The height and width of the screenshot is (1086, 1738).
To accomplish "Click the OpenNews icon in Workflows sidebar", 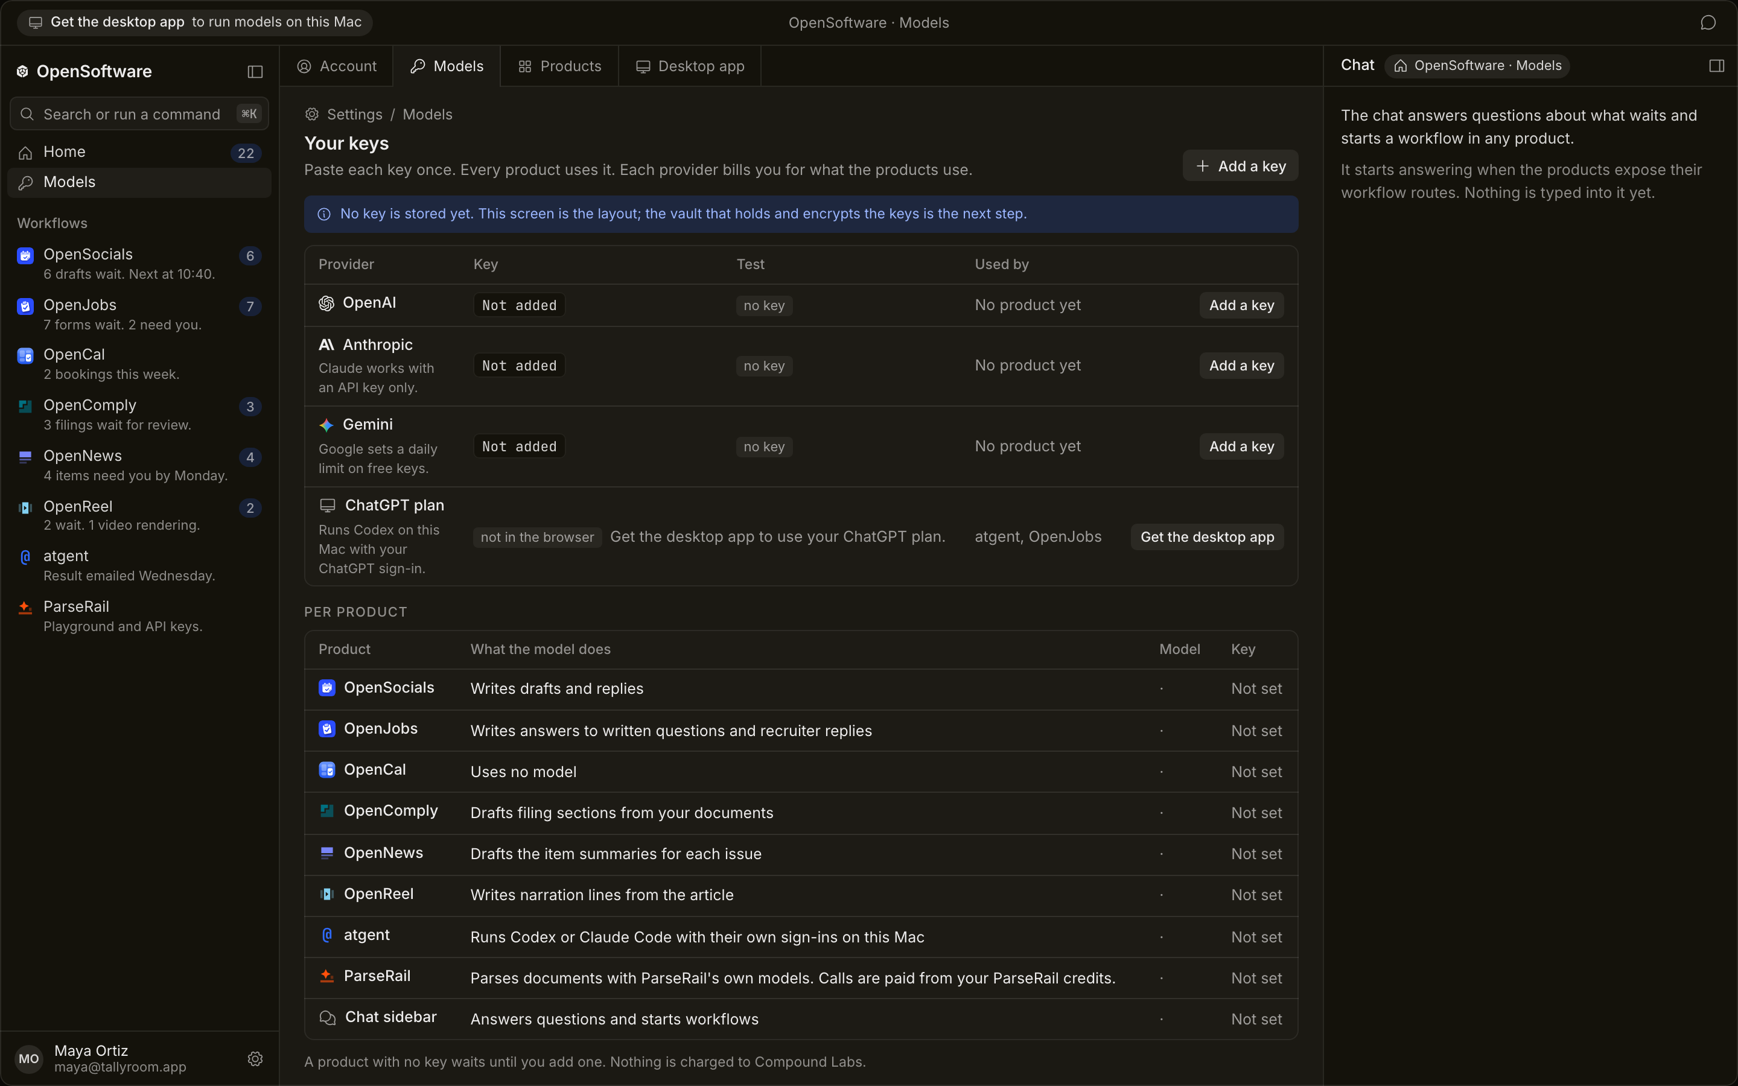I will point(26,457).
